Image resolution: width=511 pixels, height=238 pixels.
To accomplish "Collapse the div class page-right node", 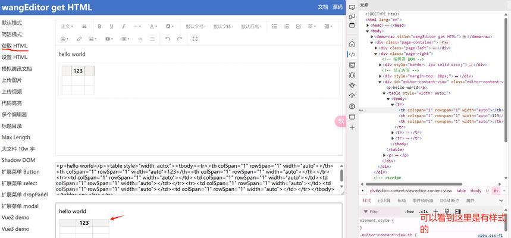I will tap(376, 54).
